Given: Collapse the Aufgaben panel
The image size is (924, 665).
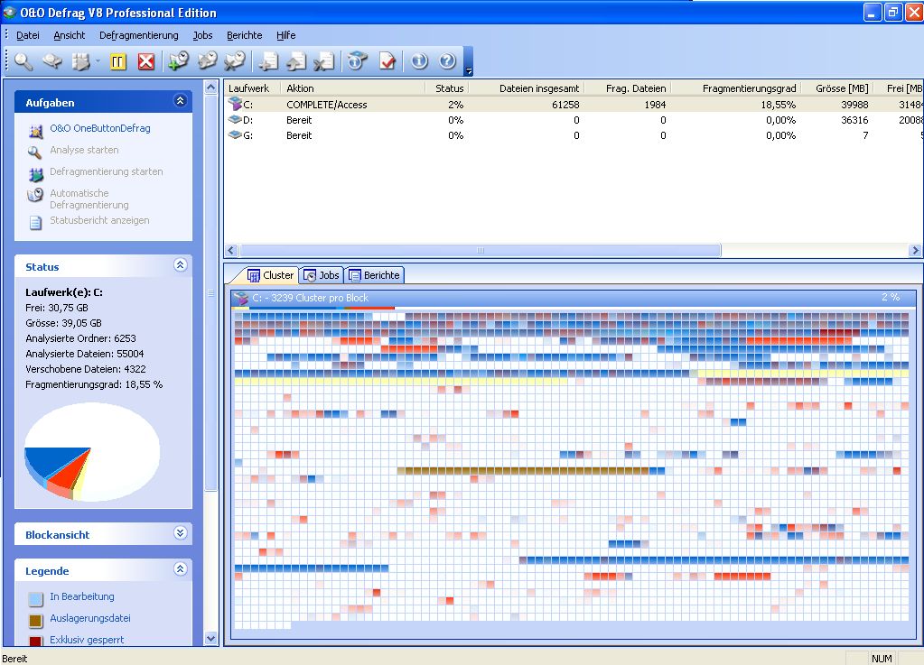Looking at the screenshot, I should pos(180,102).
